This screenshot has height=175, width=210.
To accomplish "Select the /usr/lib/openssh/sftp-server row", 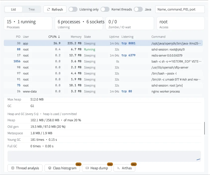I will 103,67.
